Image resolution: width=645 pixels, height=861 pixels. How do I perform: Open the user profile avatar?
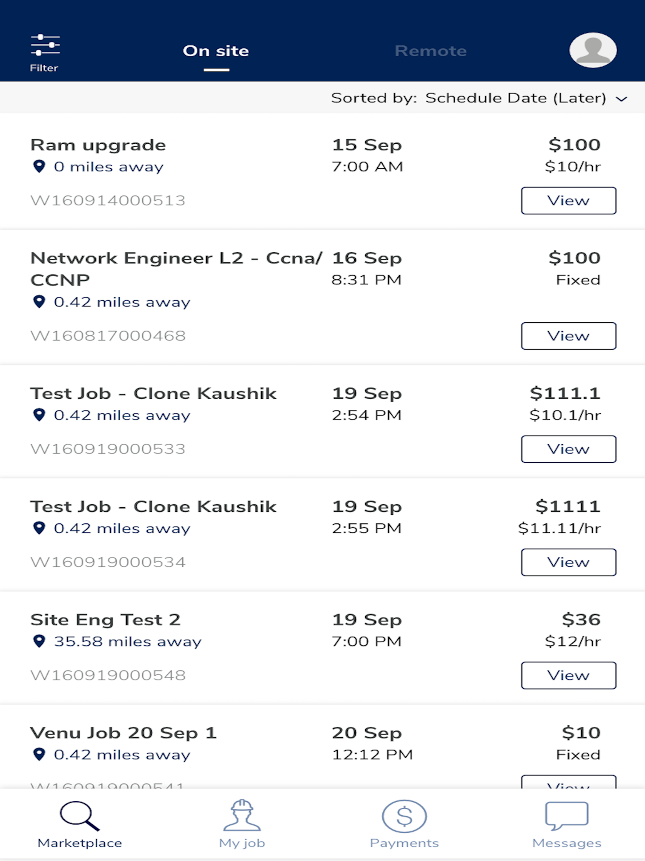(x=592, y=50)
